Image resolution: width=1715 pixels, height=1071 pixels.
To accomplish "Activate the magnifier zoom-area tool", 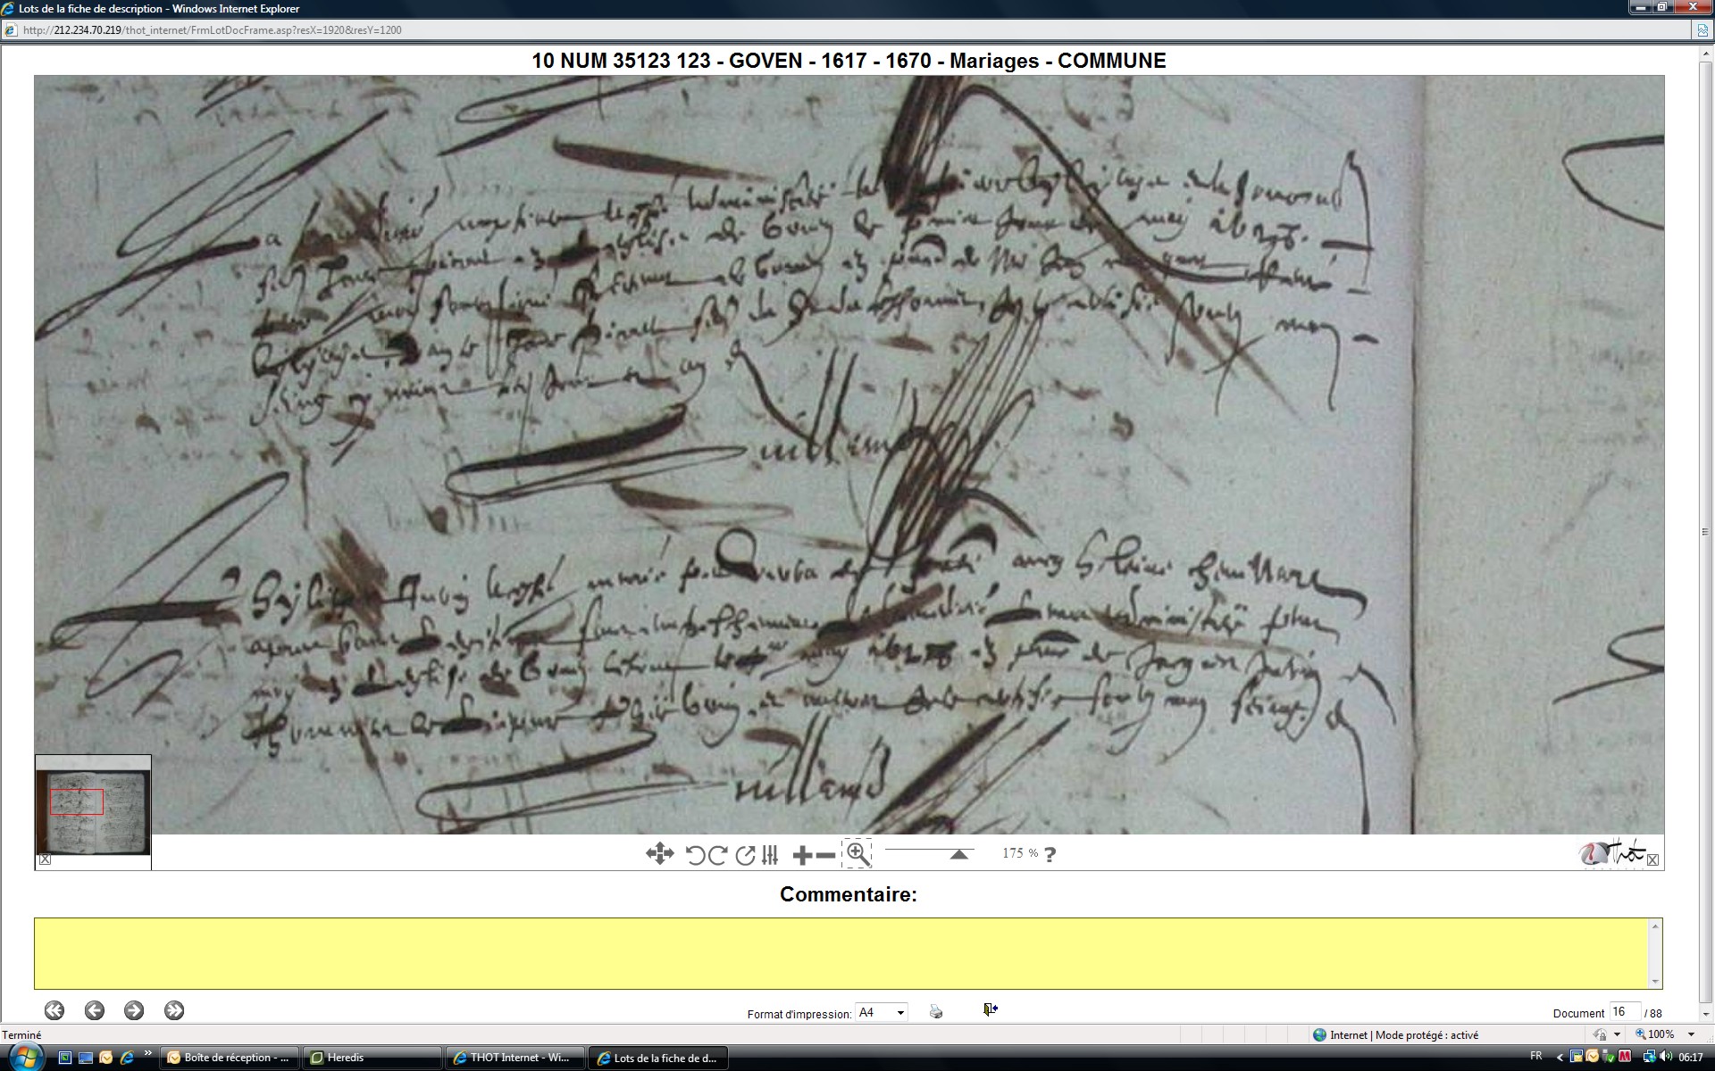I will pyautogui.click(x=857, y=853).
